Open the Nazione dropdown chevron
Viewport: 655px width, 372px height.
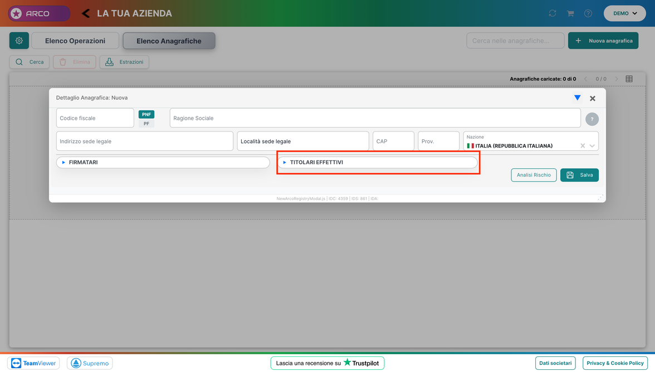(x=592, y=146)
